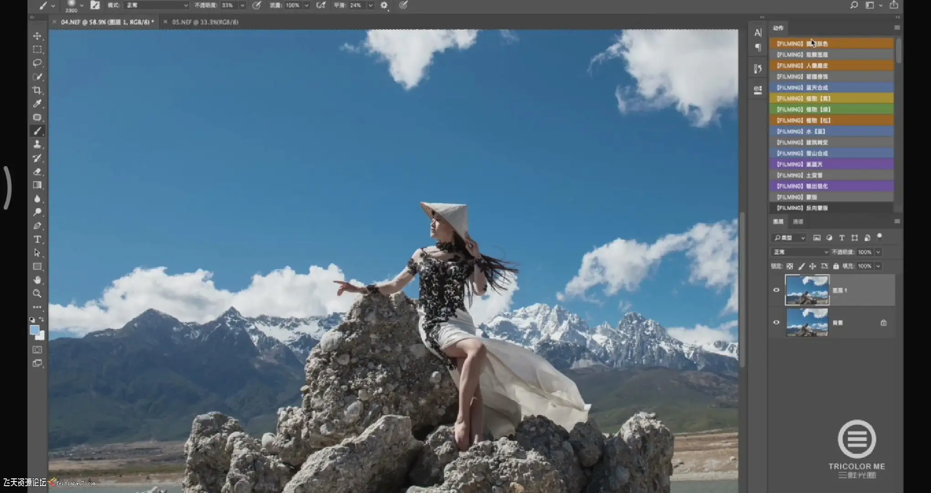Switch to the 通道 channels tab
This screenshot has height=493, width=931.
(x=798, y=222)
